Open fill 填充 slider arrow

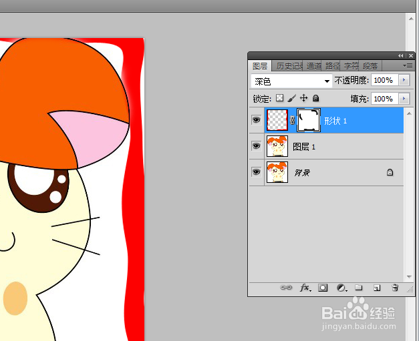404,99
